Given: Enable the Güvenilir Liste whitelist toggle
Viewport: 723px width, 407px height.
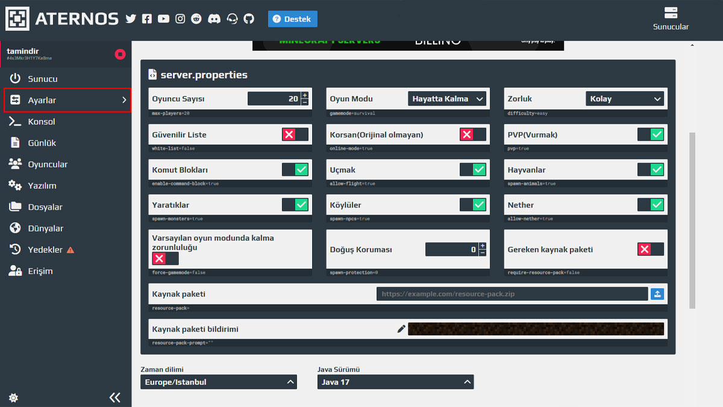Looking at the screenshot, I should [295, 134].
